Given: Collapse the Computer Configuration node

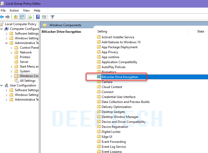Looking at the screenshot, I should coord(2,29).
